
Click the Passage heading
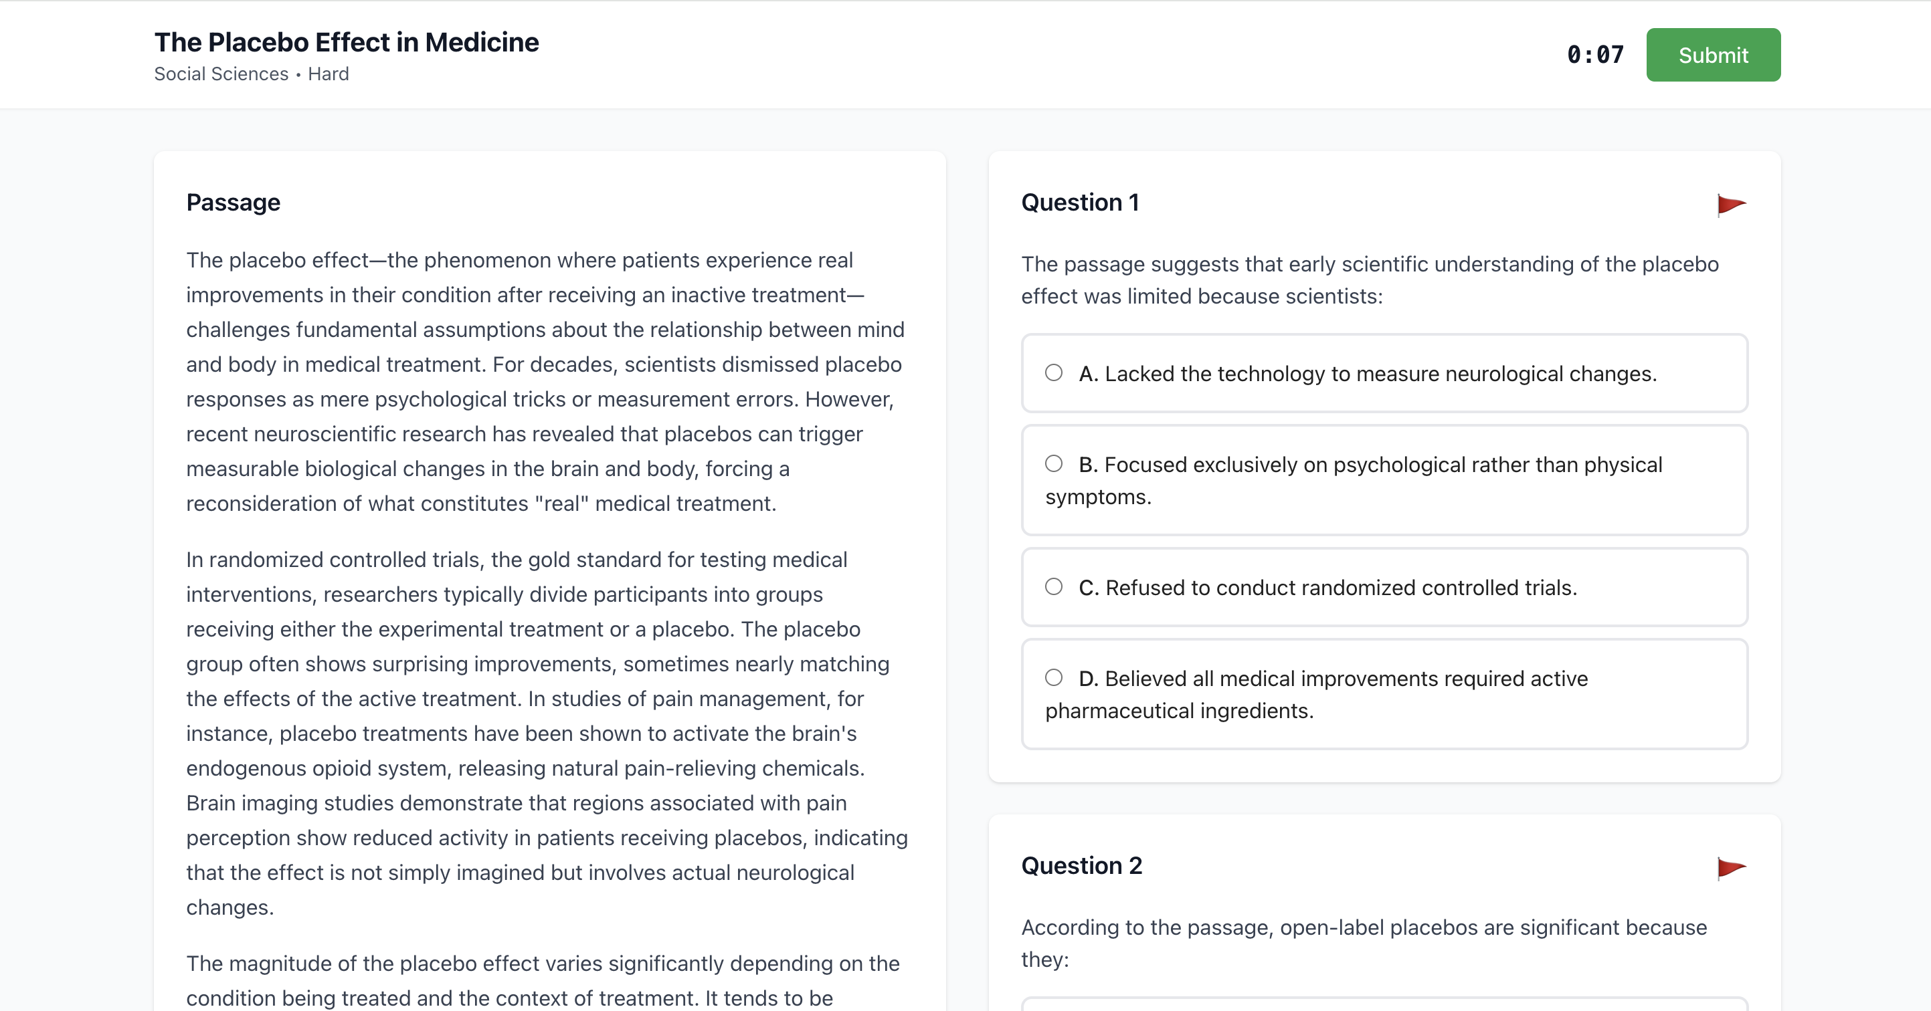tap(233, 202)
